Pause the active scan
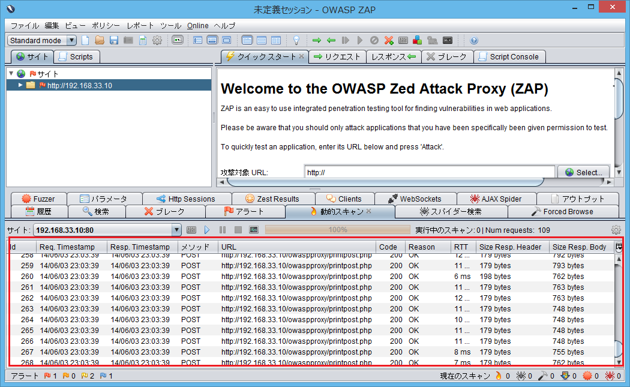The height and width of the screenshot is (387, 630). (x=223, y=230)
